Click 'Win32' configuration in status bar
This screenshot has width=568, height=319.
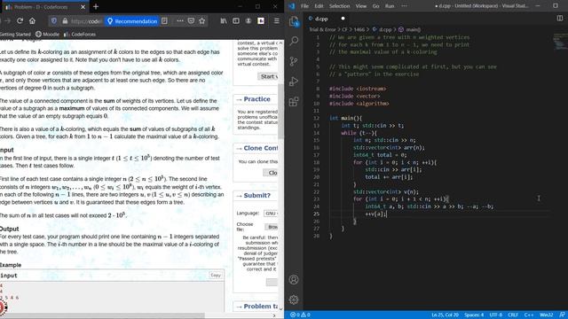click(x=547, y=315)
